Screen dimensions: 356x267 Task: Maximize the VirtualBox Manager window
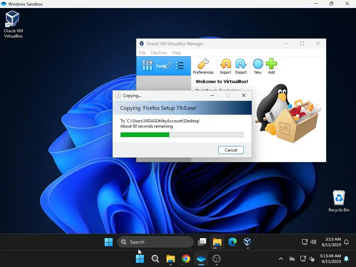click(302, 43)
